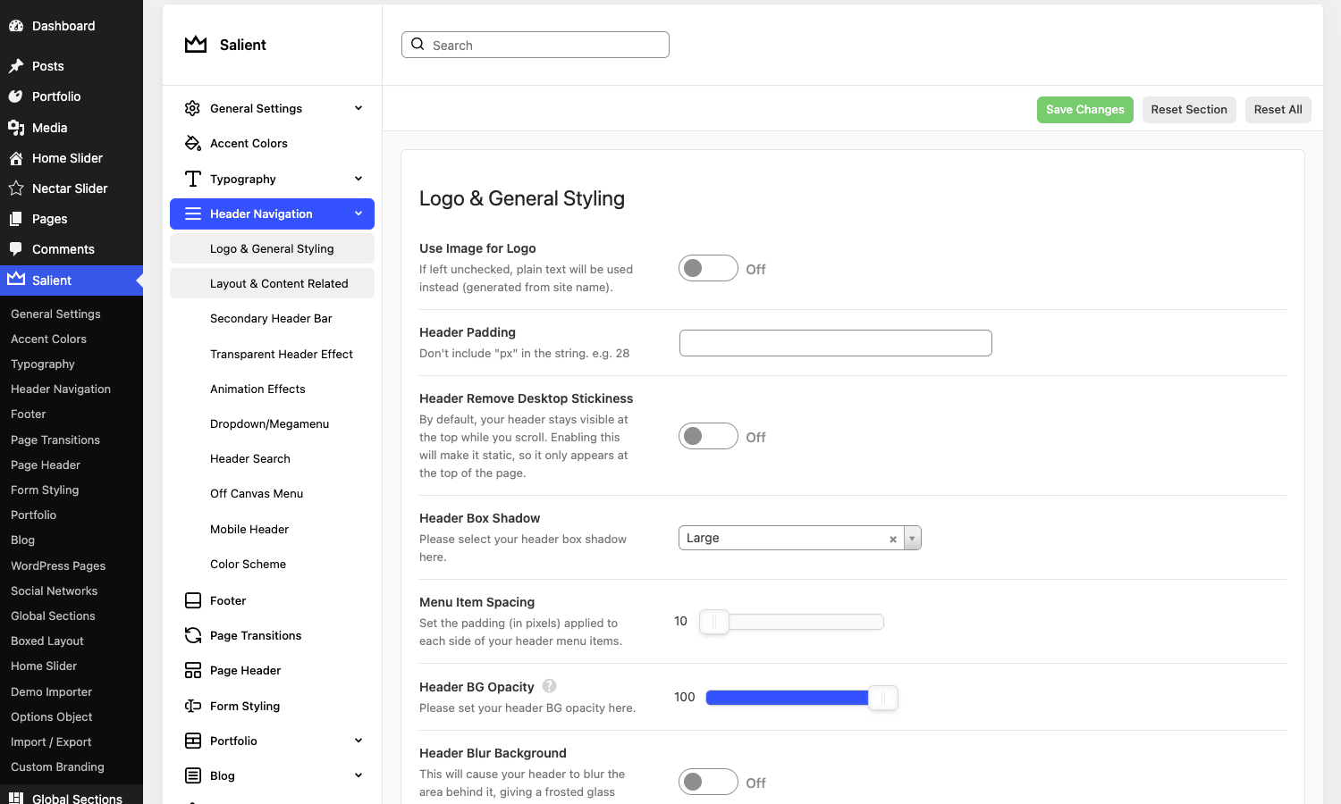Click the Portfolio table icon in options panel
This screenshot has width=1341, height=804.
point(192,741)
